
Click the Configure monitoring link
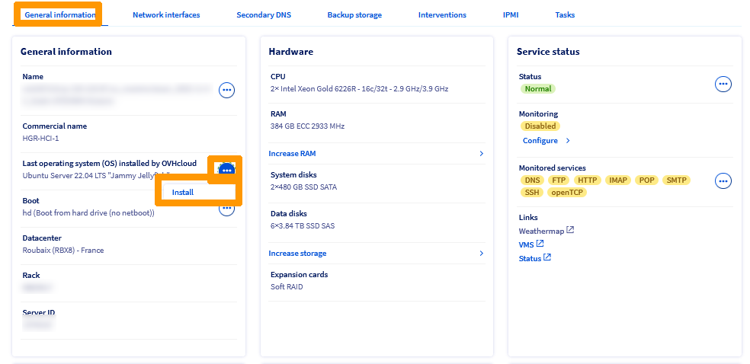click(x=540, y=141)
